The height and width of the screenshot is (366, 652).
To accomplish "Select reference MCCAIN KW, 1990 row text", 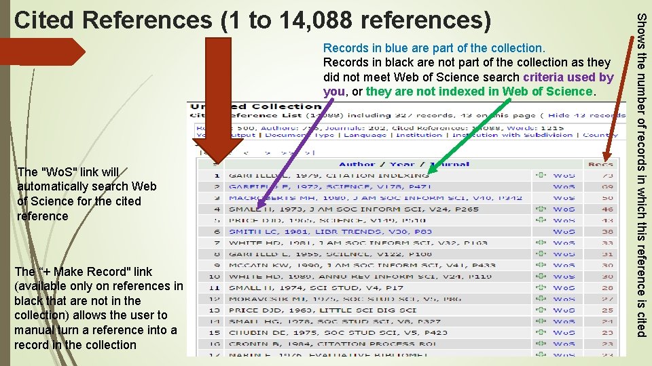I will (x=362, y=265).
